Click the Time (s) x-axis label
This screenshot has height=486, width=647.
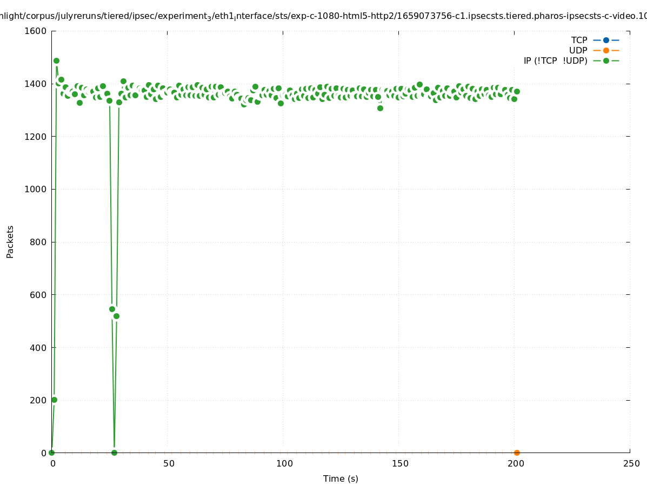tap(341, 478)
